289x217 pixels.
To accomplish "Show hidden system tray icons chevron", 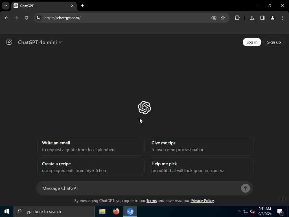I will (239, 211).
